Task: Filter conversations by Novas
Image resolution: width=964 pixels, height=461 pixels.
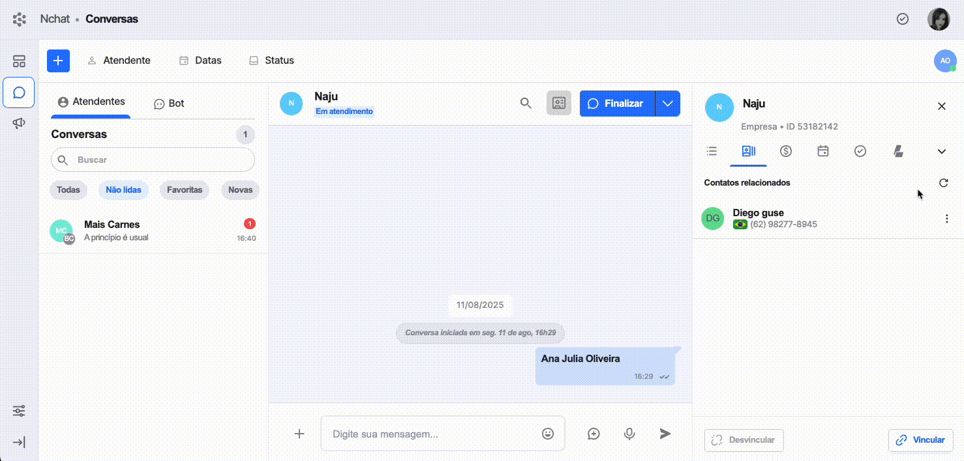Action: 241,190
